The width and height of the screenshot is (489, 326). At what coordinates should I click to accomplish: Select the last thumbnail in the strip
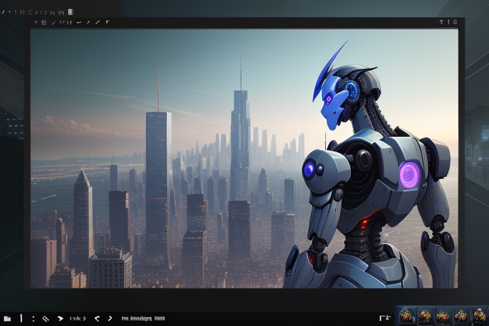click(478, 315)
